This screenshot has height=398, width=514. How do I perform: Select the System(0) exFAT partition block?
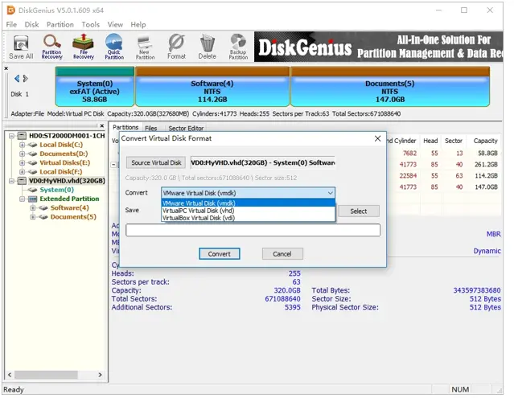coord(95,87)
